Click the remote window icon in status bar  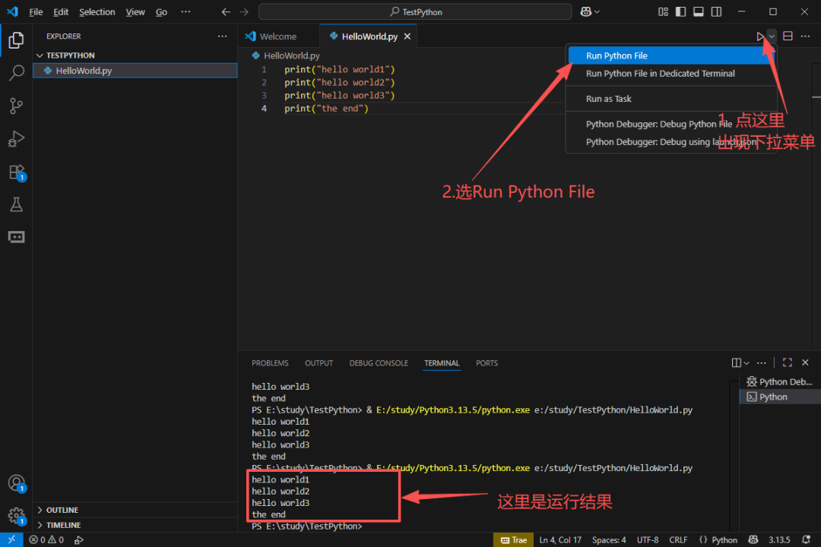coord(11,539)
